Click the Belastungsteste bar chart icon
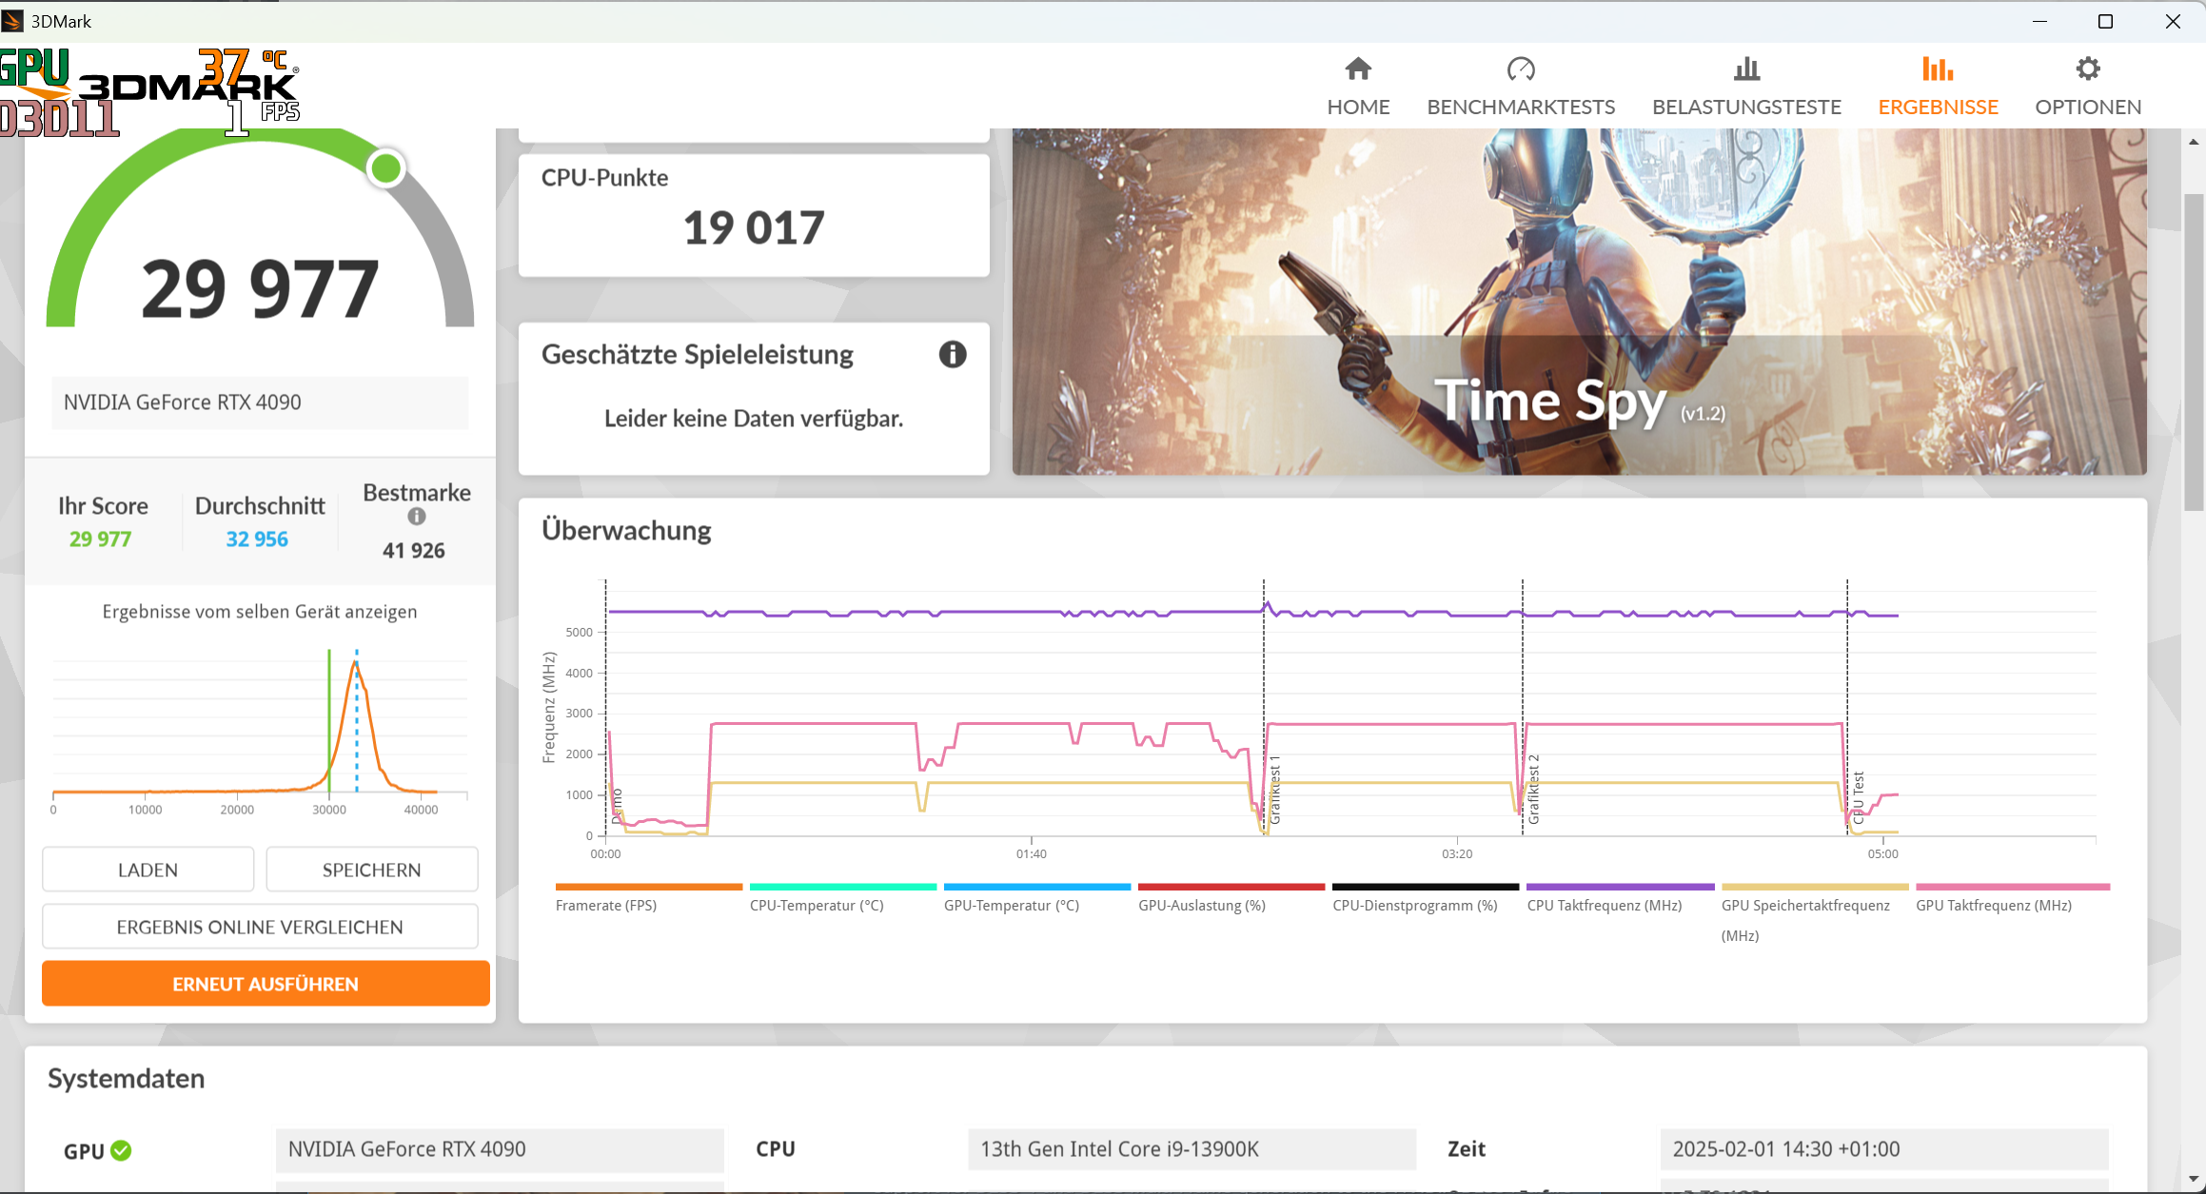The height and width of the screenshot is (1194, 2206). 1746,69
